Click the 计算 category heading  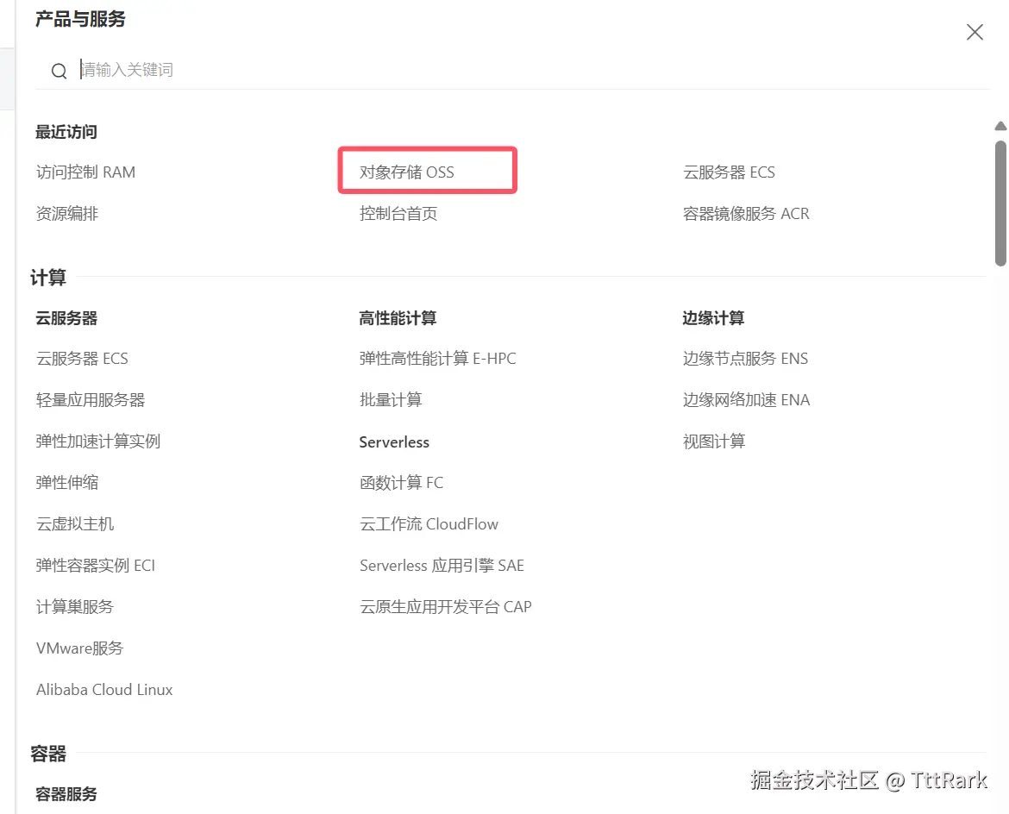coord(48,278)
